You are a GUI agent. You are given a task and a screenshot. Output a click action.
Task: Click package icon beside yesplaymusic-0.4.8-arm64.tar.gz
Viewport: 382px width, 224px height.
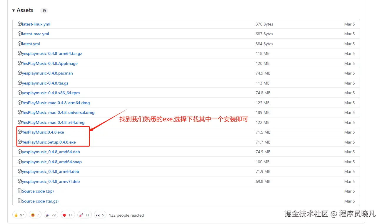pyautogui.click(x=20, y=53)
